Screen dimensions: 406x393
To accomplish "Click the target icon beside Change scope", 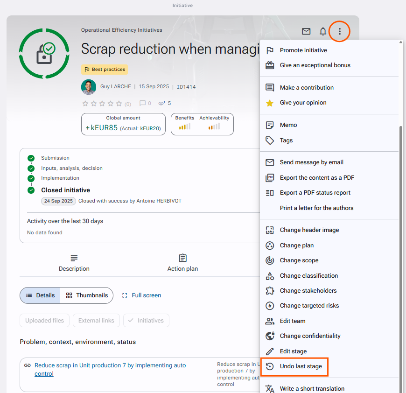I will coord(270,260).
